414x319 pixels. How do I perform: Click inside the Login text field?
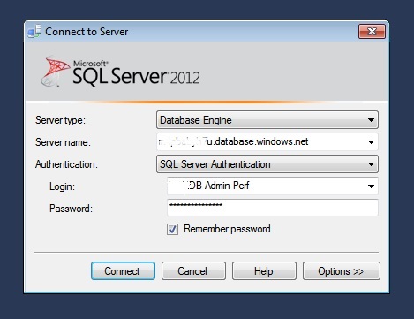266,186
